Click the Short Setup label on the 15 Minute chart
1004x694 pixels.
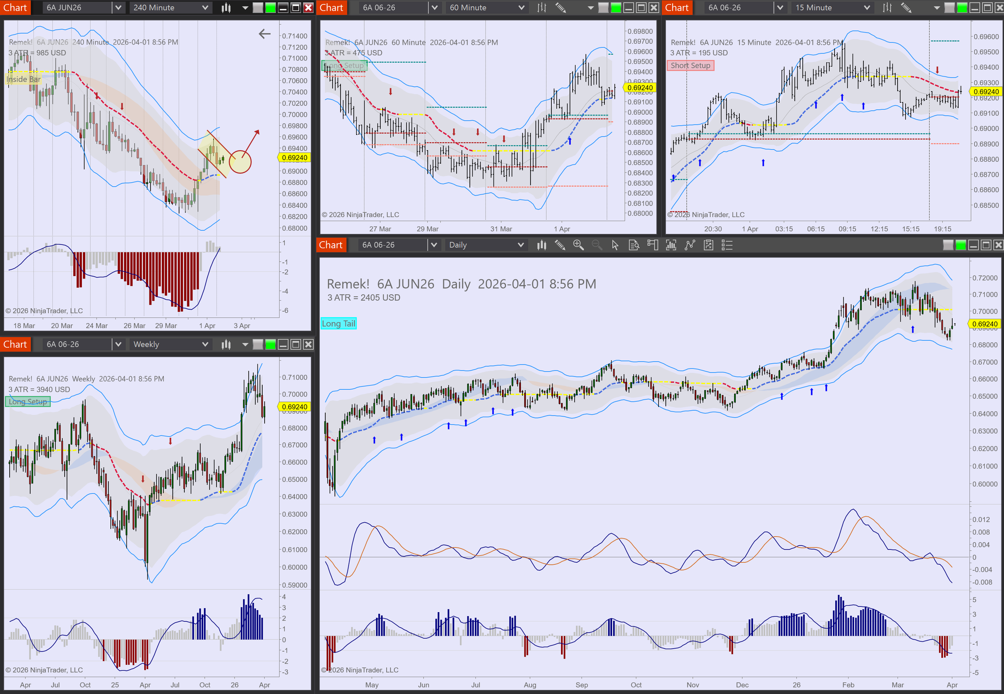(690, 66)
